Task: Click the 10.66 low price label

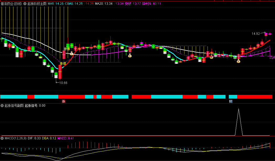Action: (x=63, y=83)
